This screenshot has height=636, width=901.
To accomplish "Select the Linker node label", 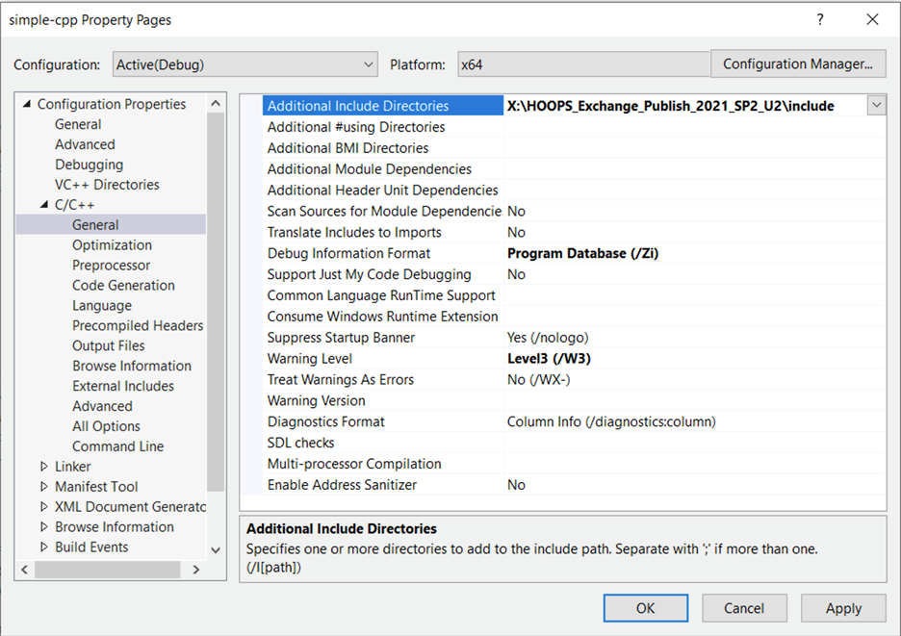I will [72, 467].
